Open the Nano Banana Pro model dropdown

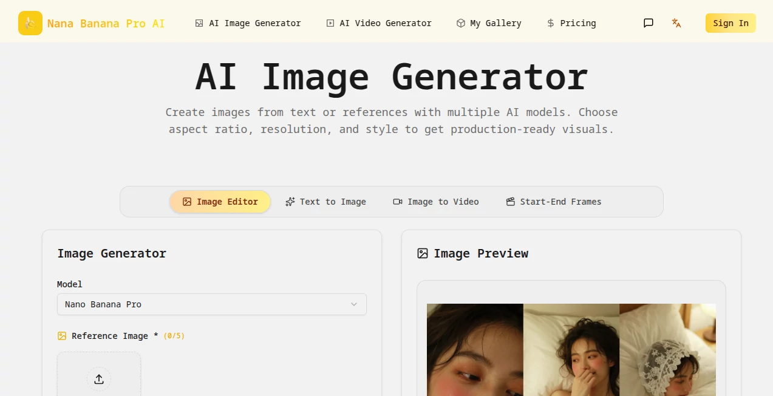pos(211,304)
